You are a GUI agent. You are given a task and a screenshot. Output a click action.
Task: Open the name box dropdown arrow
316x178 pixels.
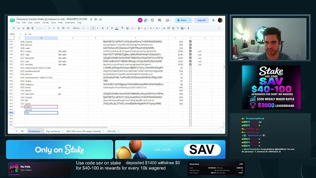pyautogui.click(x=20, y=34)
